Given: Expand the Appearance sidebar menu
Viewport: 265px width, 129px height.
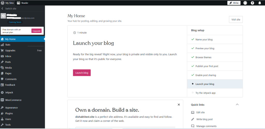Looking at the screenshot, I should point(11,107).
